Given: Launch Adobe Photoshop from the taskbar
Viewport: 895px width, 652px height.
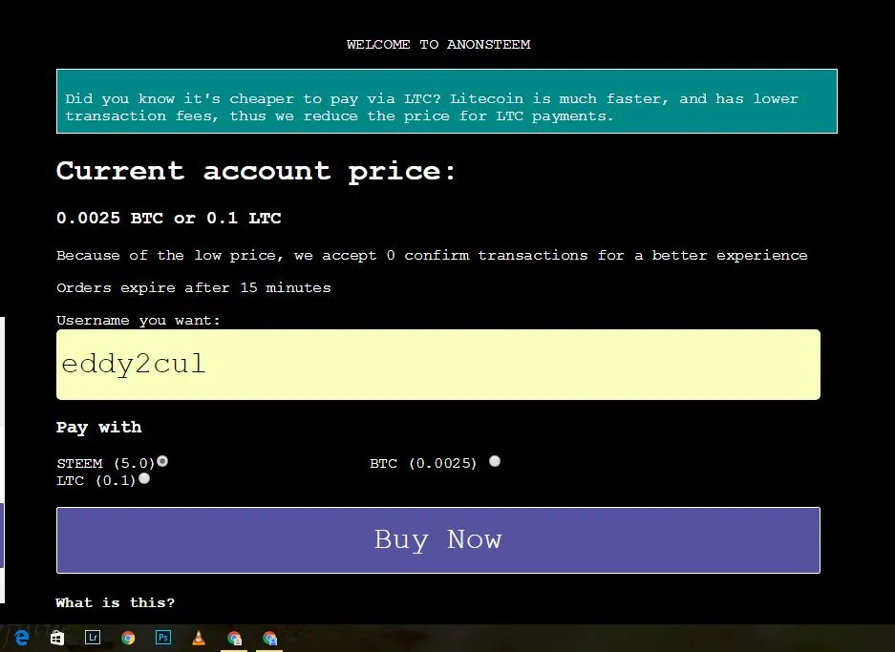Looking at the screenshot, I should [163, 637].
